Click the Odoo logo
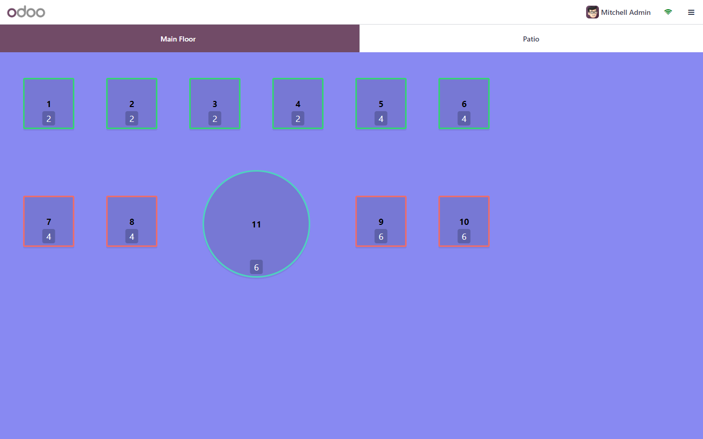This screenshot has width=703, height=439. pos(26,12)
